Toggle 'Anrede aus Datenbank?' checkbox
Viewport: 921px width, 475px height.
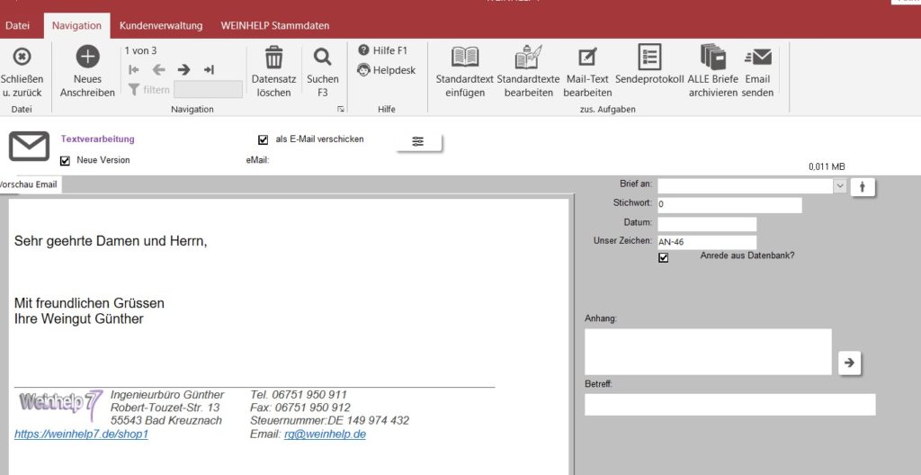tap(664, 257)
